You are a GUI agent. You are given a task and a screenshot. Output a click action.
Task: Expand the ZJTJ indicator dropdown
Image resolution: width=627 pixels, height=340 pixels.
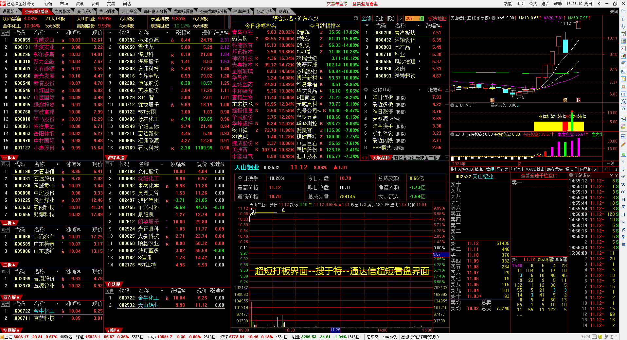click(x=453, y=134)
